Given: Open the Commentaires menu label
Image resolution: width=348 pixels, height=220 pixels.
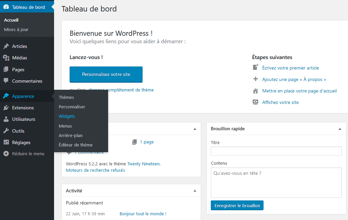Looking at the screenshot, I should tap(27, 81).
